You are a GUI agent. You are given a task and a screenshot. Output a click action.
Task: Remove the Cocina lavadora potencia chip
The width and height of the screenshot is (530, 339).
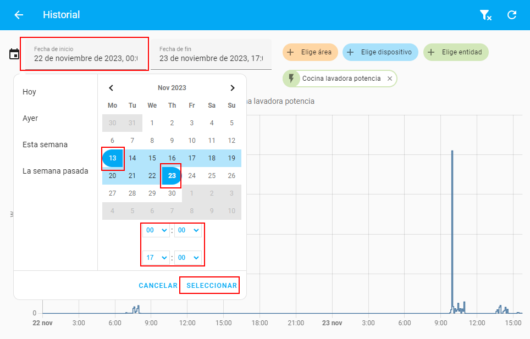[x=390, y=79]
